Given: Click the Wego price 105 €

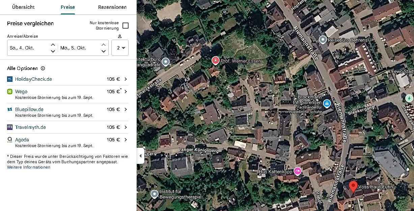Looking at the screenshot, I should [x=113, y=92].
